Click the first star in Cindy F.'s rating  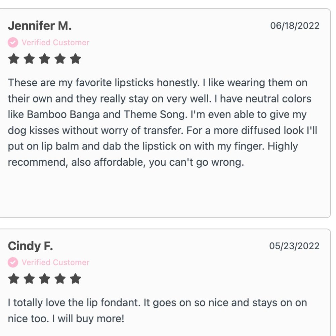14,279
